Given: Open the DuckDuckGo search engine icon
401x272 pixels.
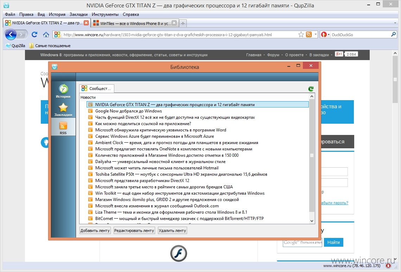Looking at the screenshot, I should pos(324,34).
